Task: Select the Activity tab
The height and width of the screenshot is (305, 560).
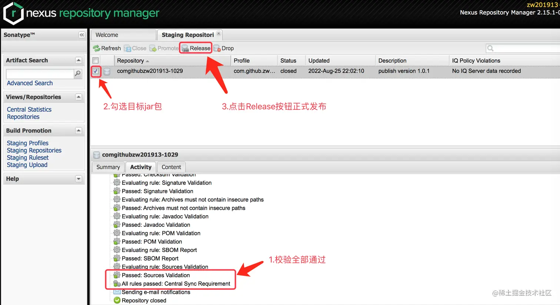Action: pos(141,167)
